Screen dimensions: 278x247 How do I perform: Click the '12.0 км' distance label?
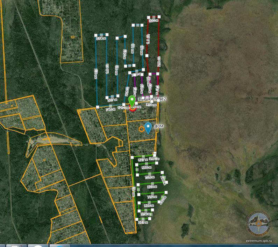point(123,107)
